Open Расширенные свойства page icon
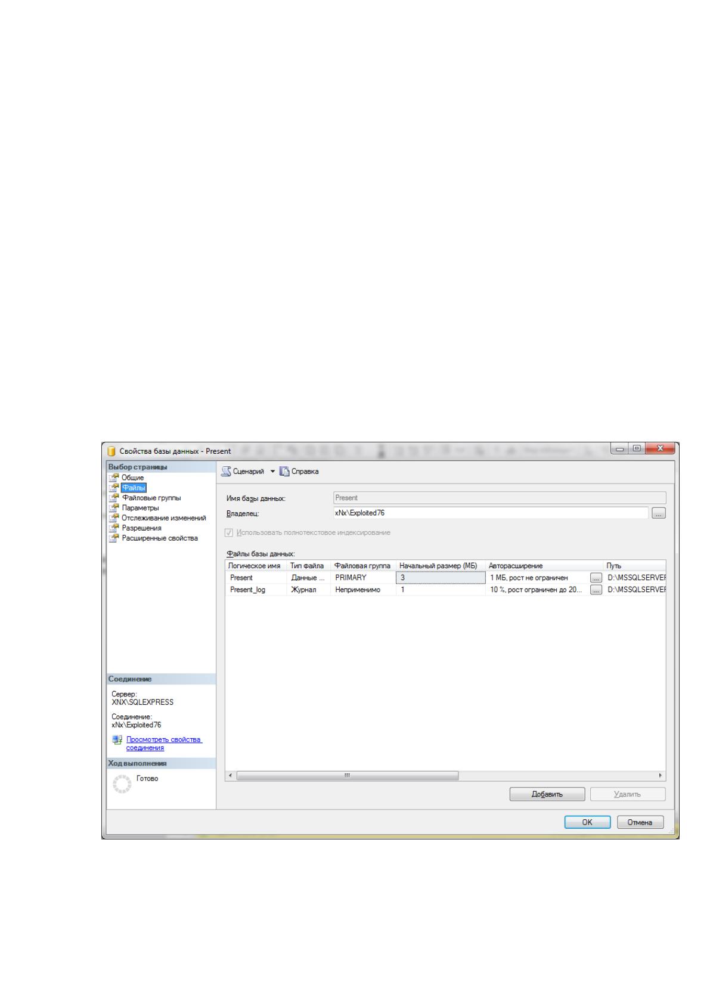The height and width of the screenshot is (1004, 710). [x=114, y=538]
